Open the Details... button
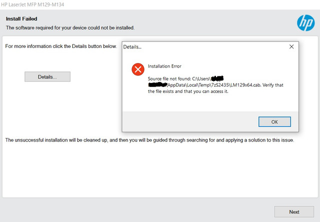This screenshot has height=222, width=320. pos(47,76)
